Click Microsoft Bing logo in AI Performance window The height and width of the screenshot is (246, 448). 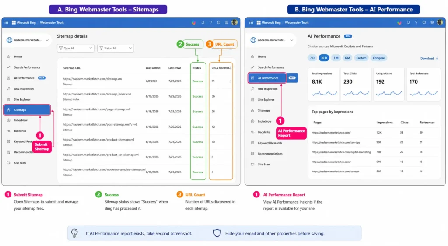point(269,22)
